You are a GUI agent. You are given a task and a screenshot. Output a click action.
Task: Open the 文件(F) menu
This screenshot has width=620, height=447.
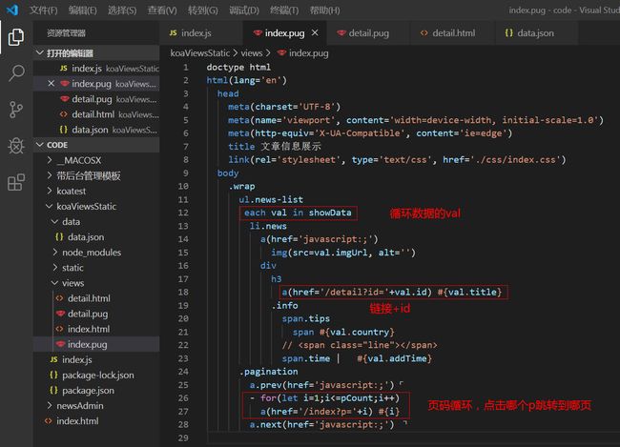tap(44, 10)
